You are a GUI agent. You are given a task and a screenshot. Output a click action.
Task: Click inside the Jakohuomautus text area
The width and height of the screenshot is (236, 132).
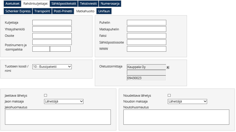coord(58,117)
